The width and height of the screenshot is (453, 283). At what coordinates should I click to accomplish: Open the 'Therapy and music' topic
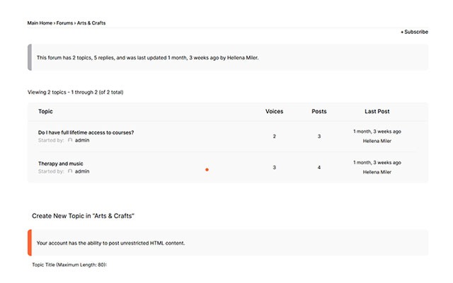(60, 163)
